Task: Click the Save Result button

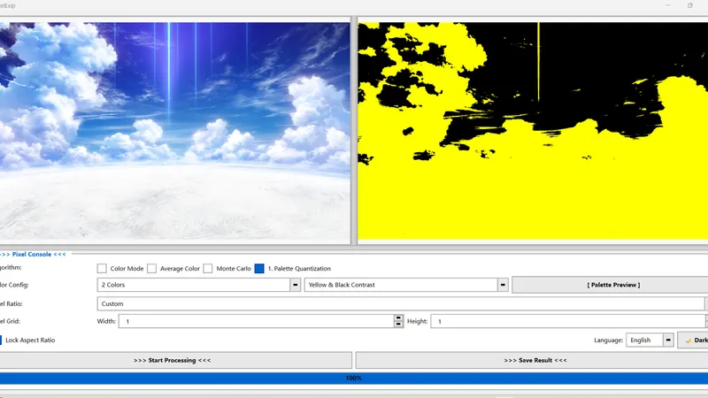Action: [x=535, y=360]
